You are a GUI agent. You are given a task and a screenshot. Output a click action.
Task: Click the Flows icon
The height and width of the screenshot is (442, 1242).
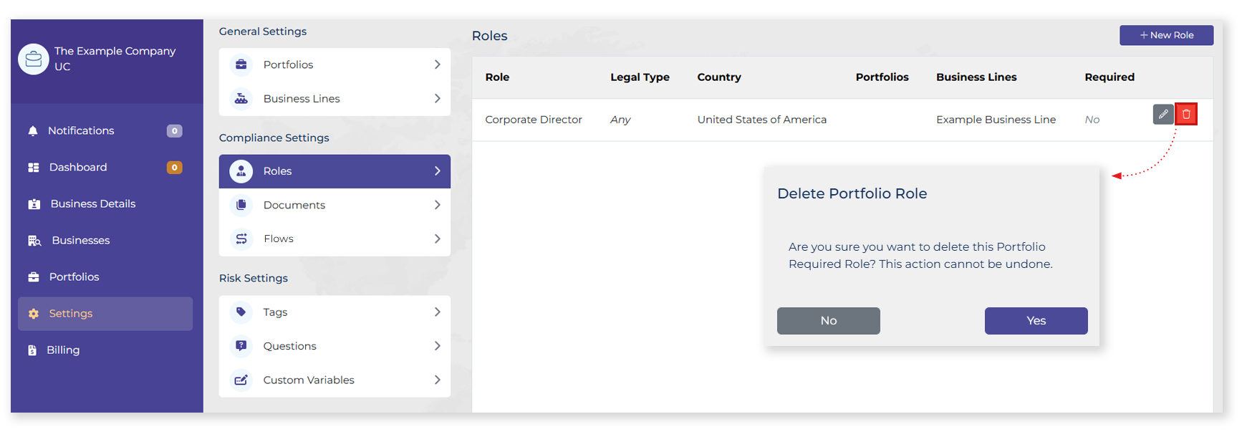pos(241,239)
